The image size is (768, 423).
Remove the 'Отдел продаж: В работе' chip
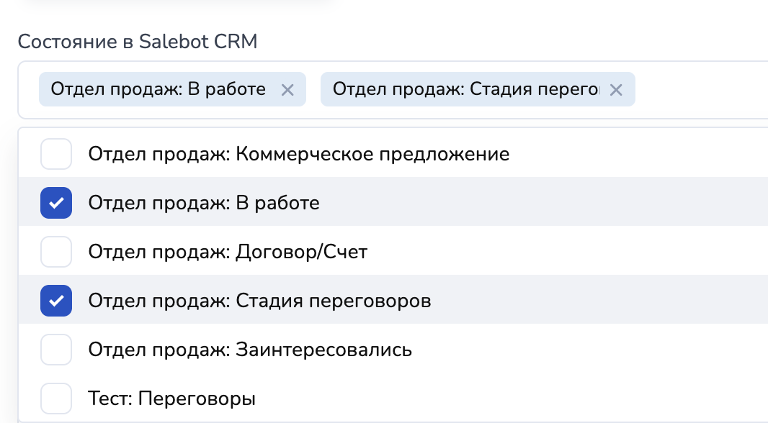(x=287, y=90)
